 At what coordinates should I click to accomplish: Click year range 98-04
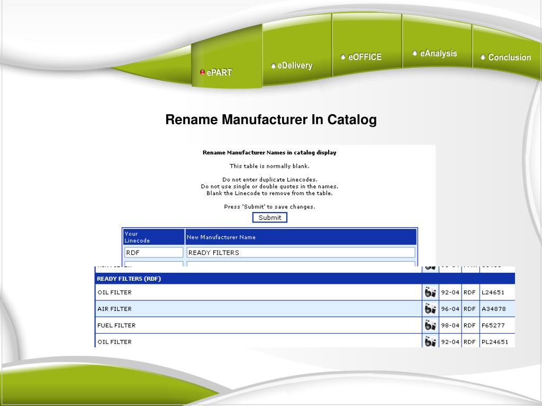(450, 325)
